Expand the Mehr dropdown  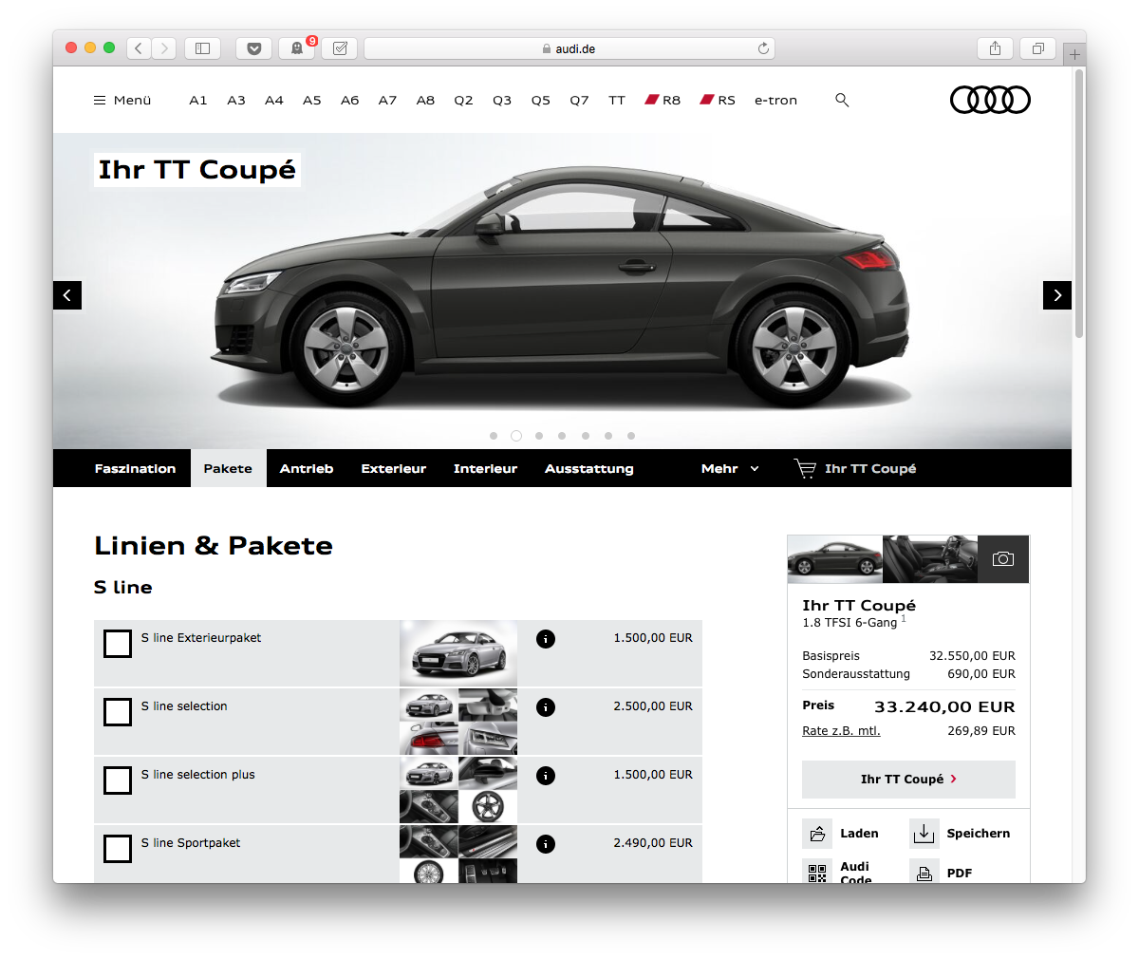pos(730,468)
